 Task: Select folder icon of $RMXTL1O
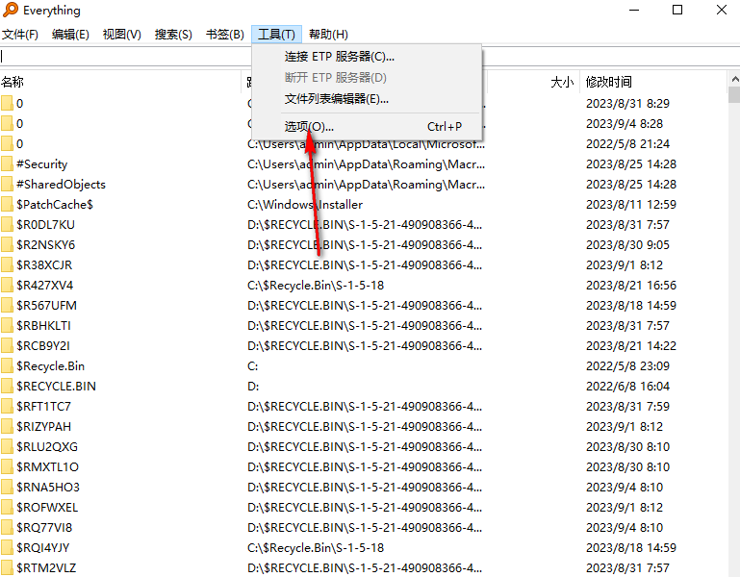[x=7, y=467]
